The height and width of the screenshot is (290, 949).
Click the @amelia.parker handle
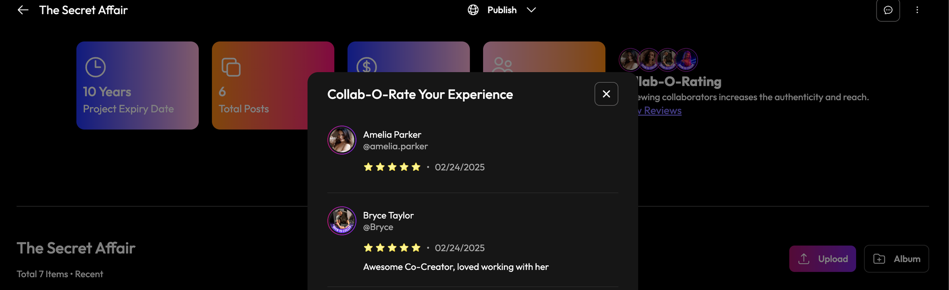pos(395,147)
